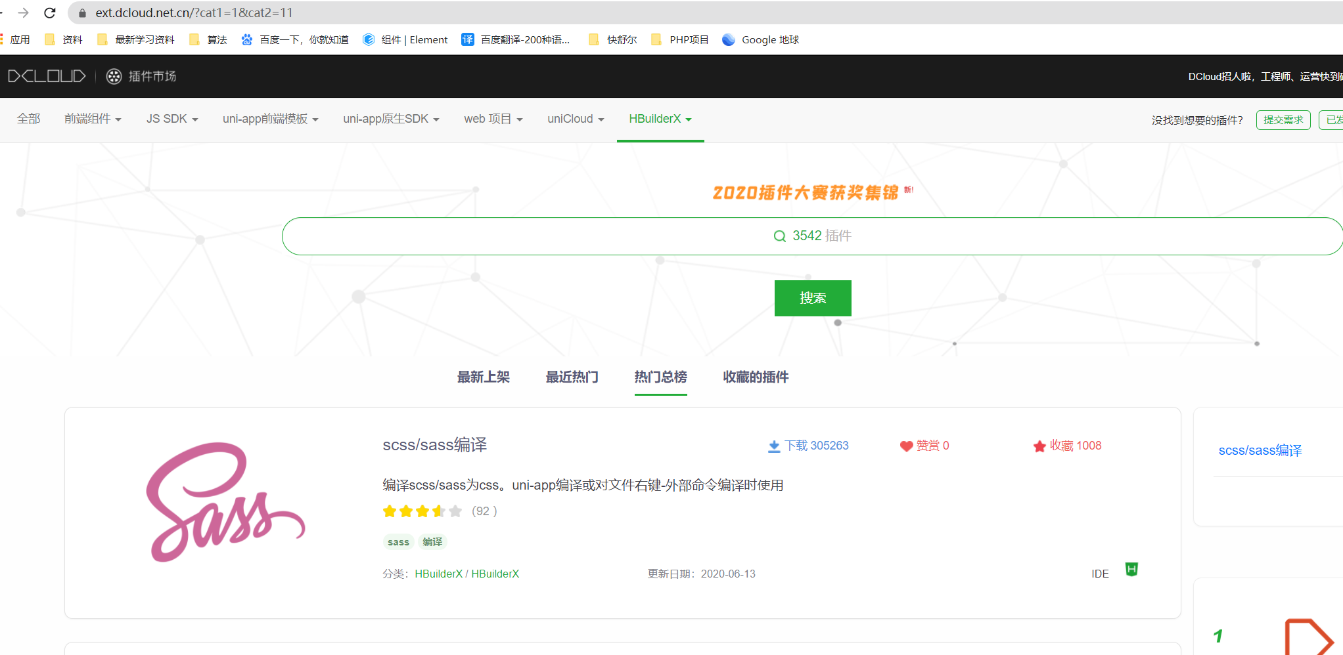Select the 全部 category tab

click(28, 119)
